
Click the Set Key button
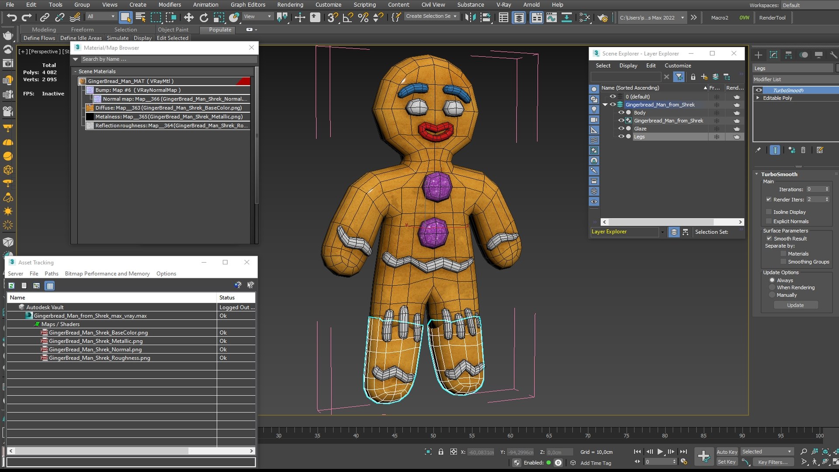pos(727,462)
